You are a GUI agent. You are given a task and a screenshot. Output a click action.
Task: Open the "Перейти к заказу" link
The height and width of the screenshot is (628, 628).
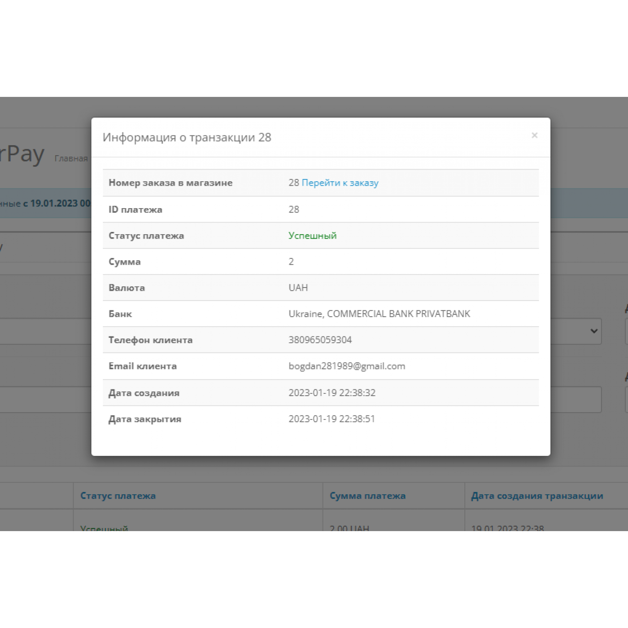pos(340,183)
